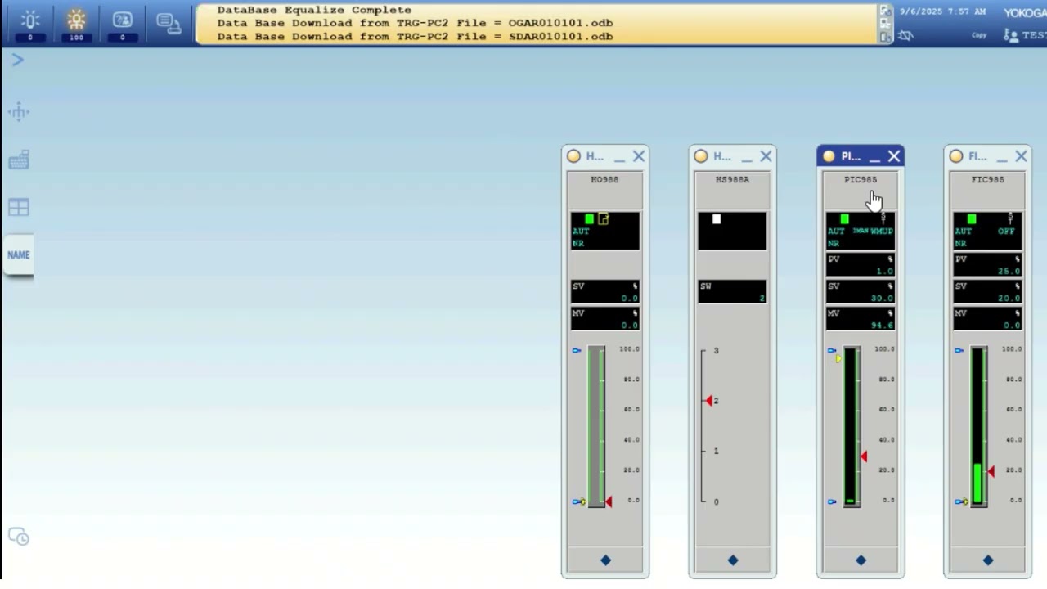Image resolution: width=1047 pixels, height=589 pixels.
Task: Click the 'DataBase Equalize Complete' message line
Action: click(x=314, y=10)
